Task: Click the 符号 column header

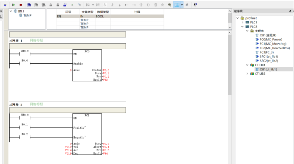Action: pyautogui.click(x=68, y=12)
